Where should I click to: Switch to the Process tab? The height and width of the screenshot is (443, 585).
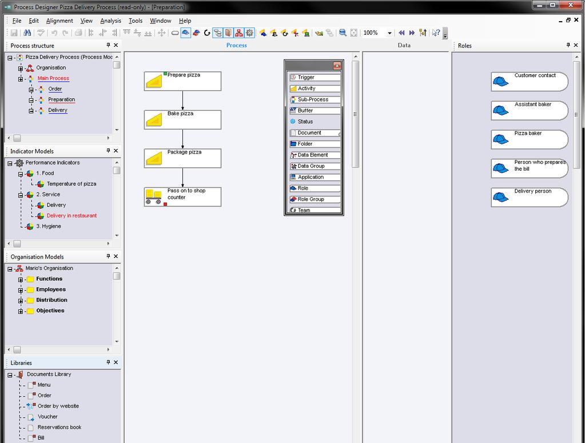237,45
